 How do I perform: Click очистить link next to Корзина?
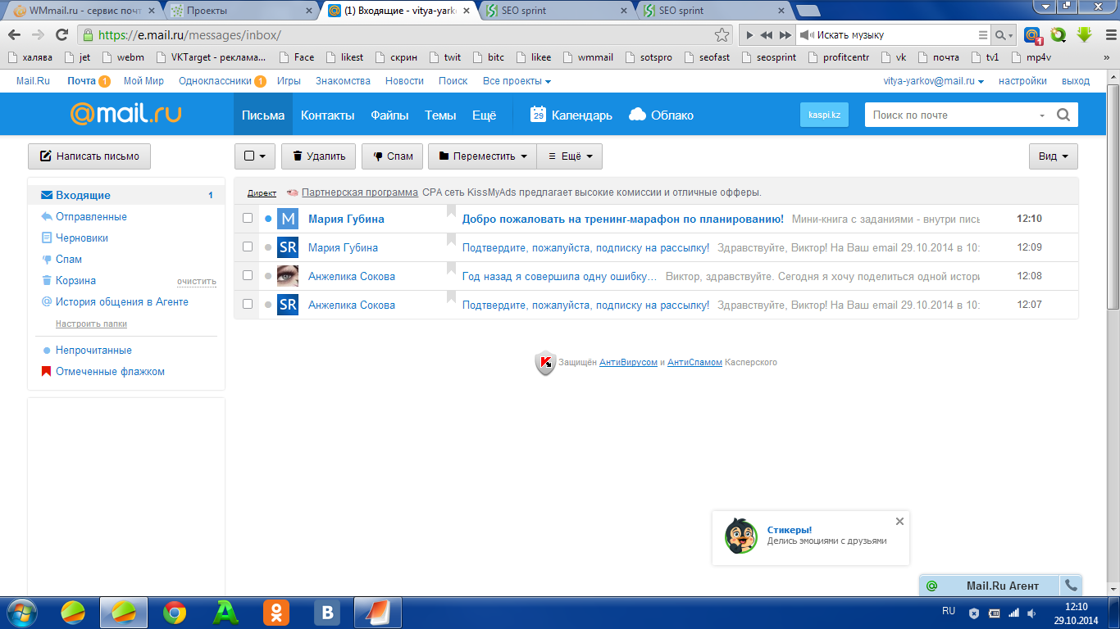tap(197, 281)
